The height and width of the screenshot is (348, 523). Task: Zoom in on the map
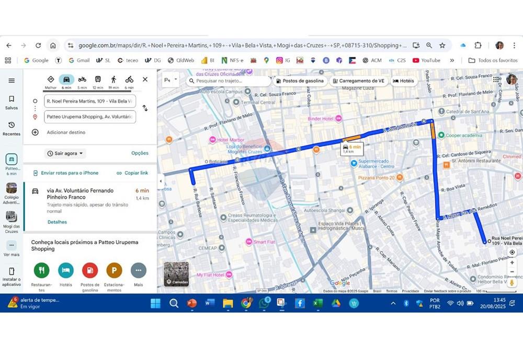[x=512, y=262]
